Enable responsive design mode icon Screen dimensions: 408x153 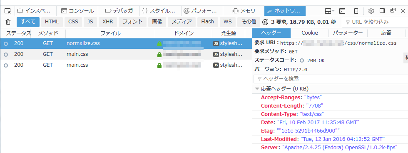(356, 11)
